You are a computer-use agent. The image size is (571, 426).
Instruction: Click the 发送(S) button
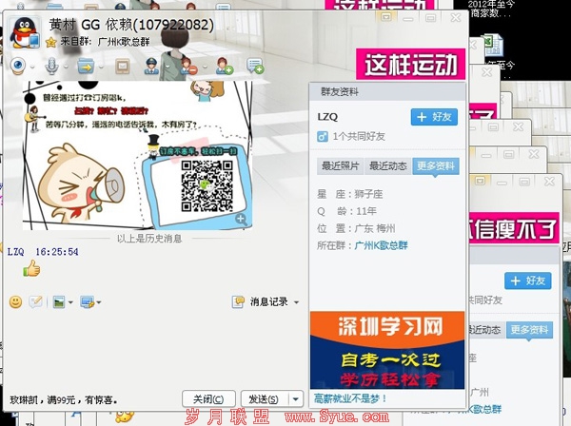pos(265,399)
